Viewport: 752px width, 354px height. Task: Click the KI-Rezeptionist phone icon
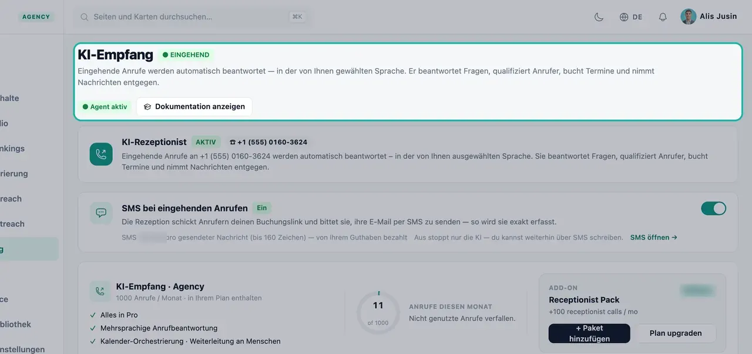coord(101,154)
